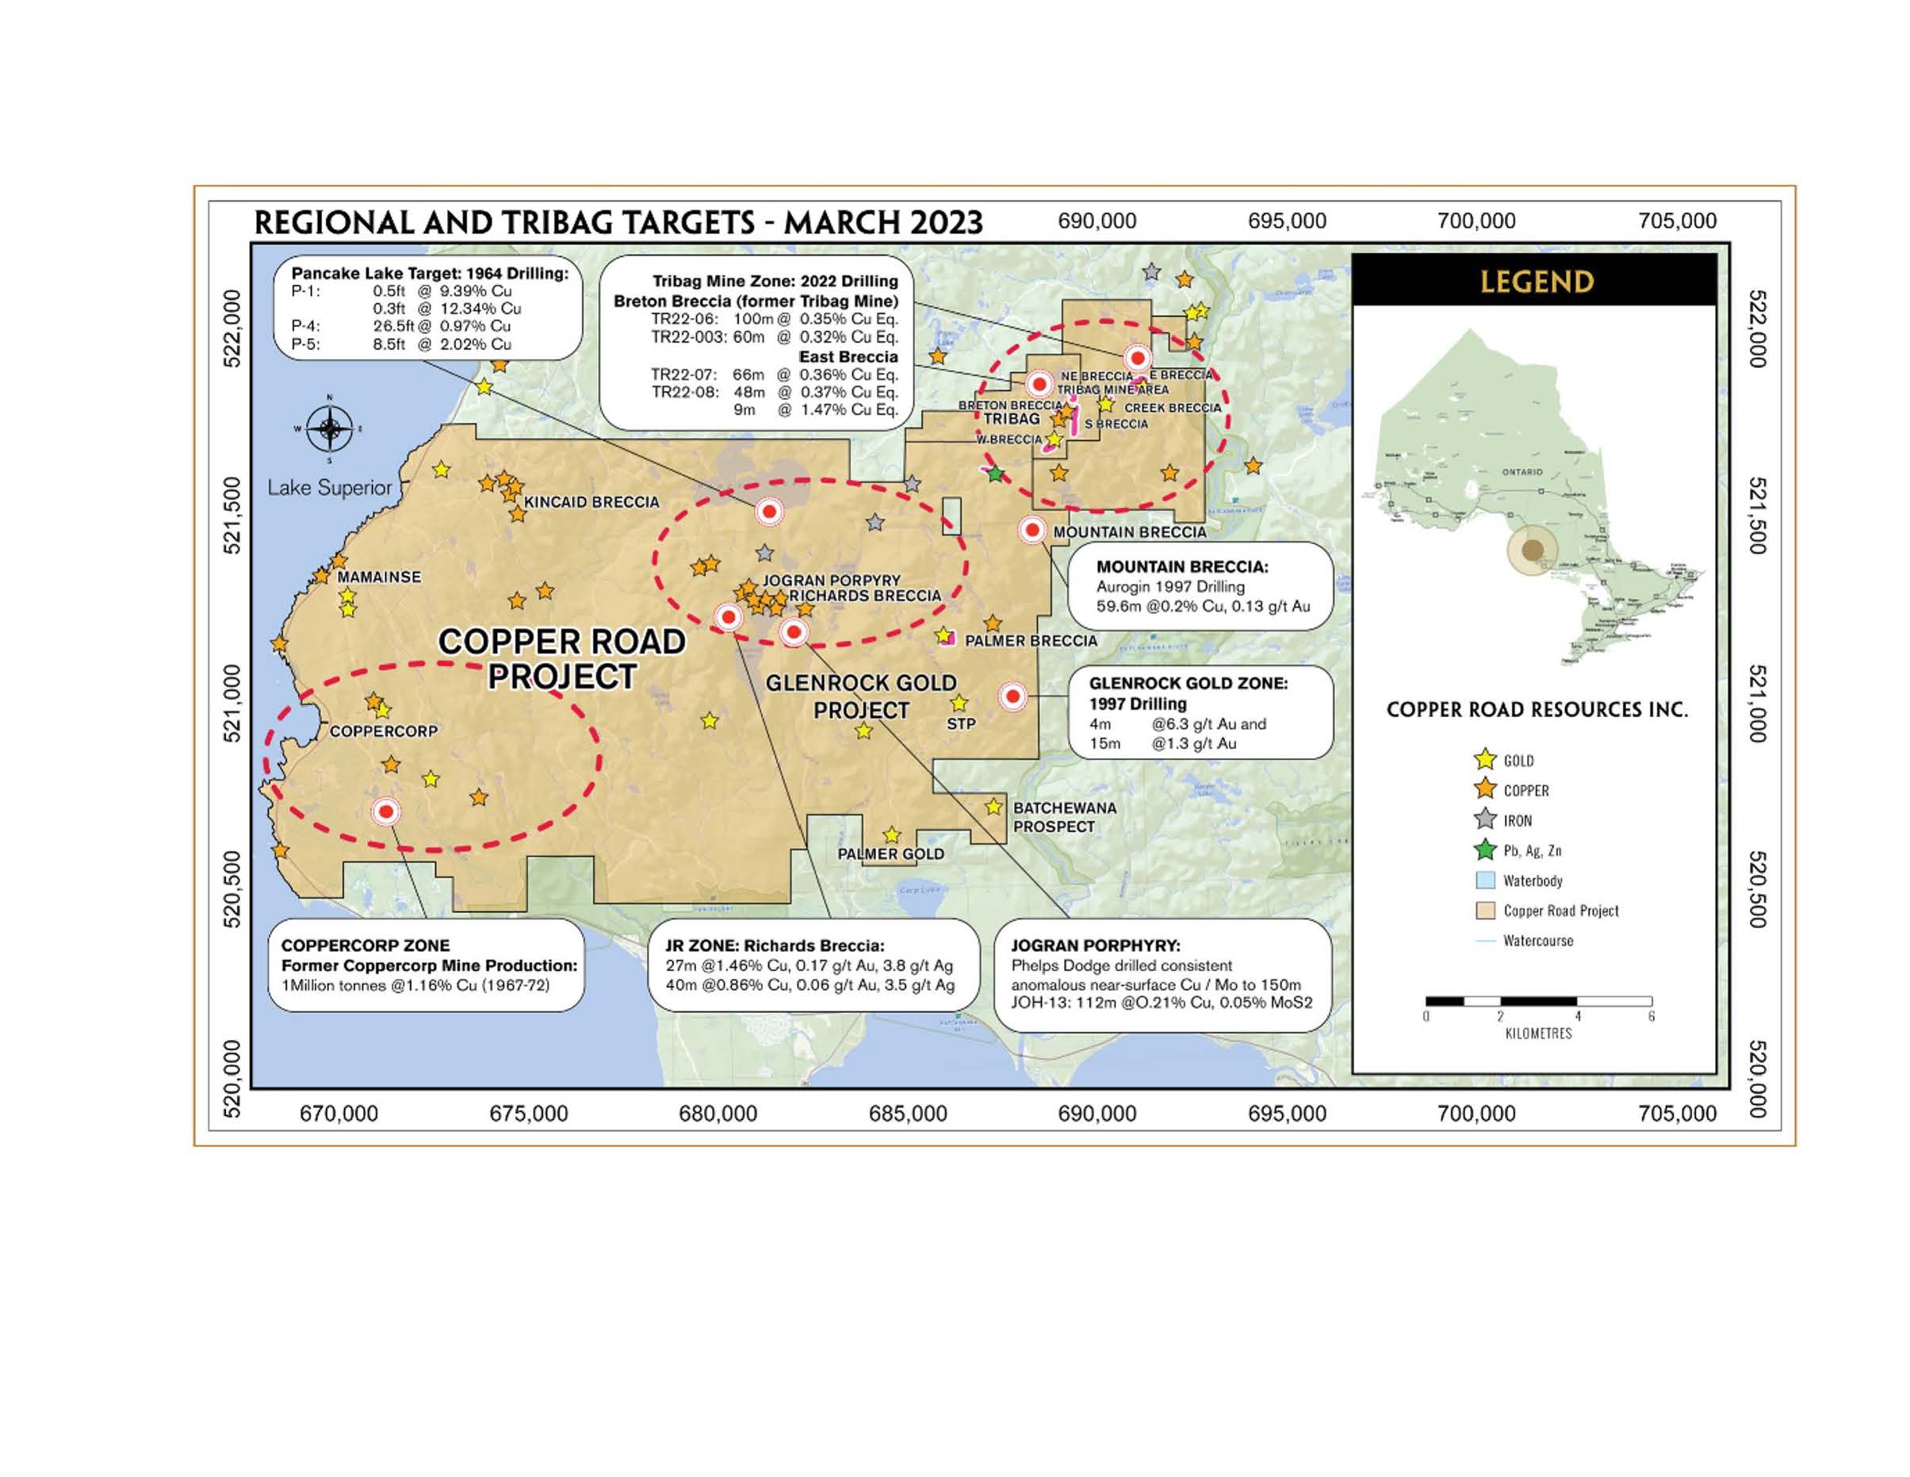Click the 521,500 northing label on left axis
The width and height of the screenshot is (1910, 1477).
click(x=232, y=516)
